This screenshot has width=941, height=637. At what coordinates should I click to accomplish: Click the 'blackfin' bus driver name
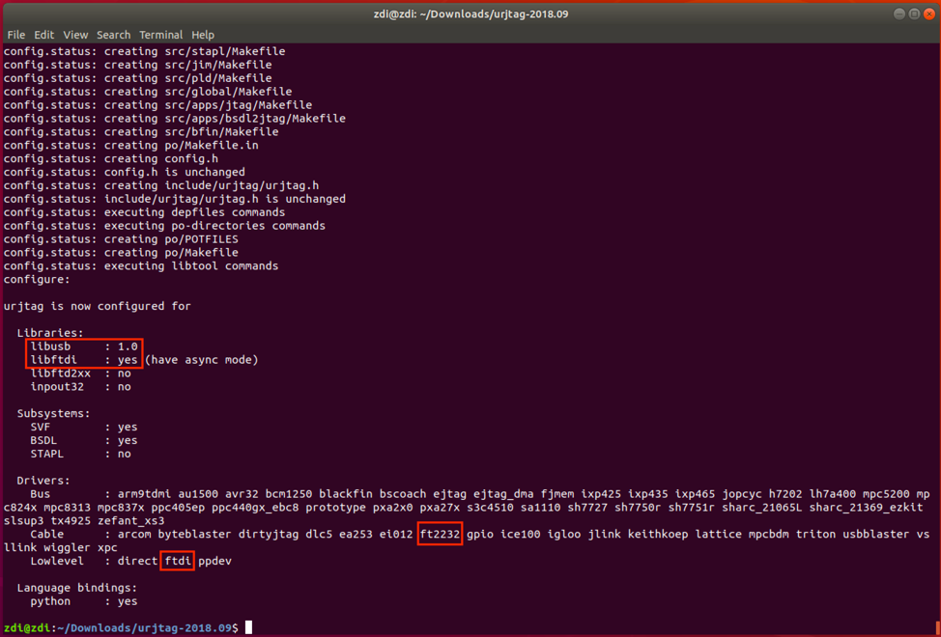[346, 494]
